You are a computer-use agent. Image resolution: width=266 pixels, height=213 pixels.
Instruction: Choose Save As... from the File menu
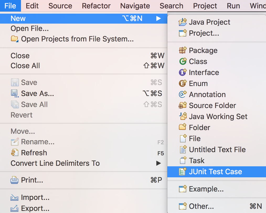(x=38, y=93)
